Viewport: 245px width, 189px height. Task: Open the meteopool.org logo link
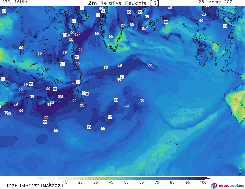228,186
